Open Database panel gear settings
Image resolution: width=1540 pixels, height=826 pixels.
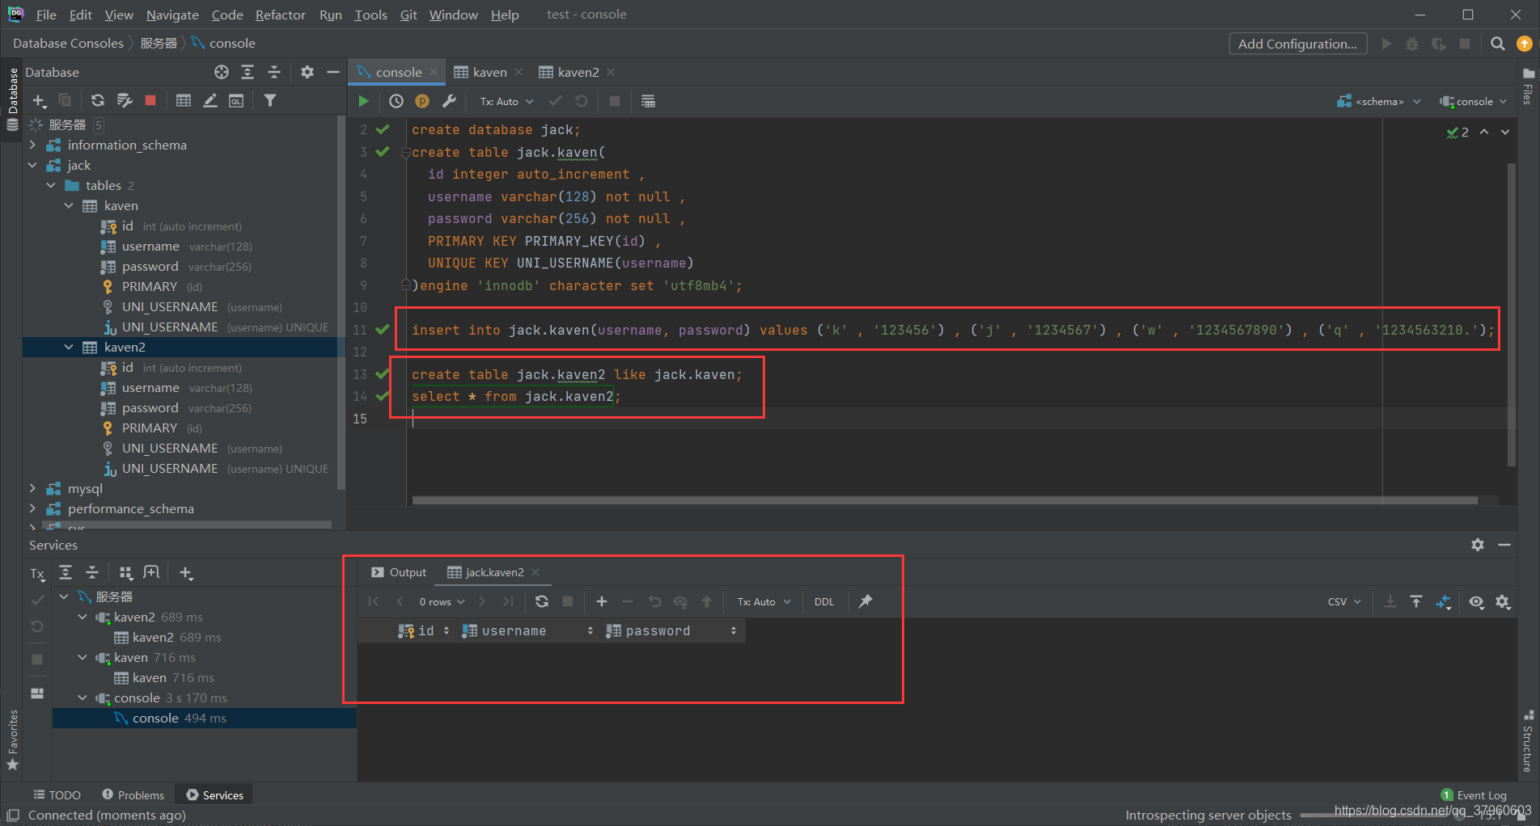tap(307, 72)
